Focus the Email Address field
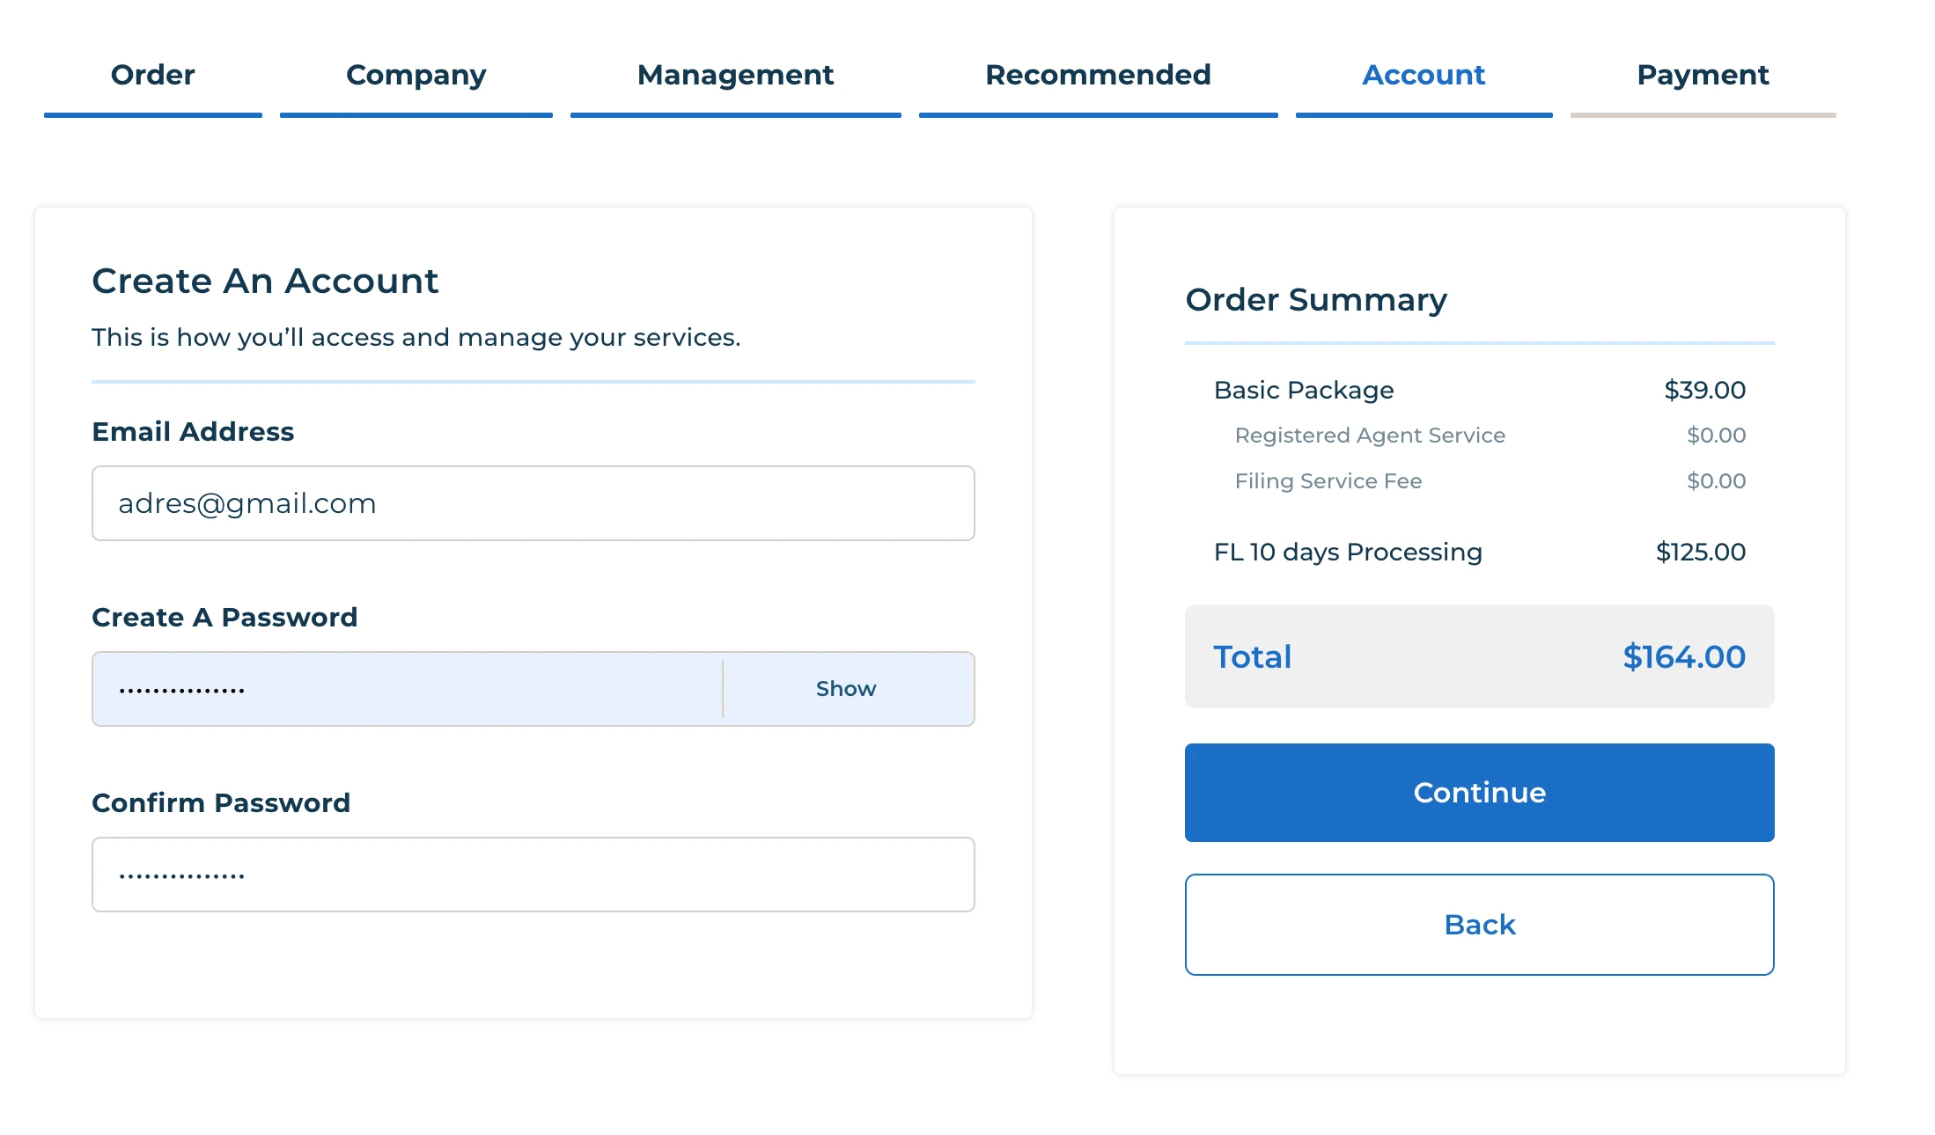Image resolution: width=1935 pixels, height=1135 pixels. point(533,503)
